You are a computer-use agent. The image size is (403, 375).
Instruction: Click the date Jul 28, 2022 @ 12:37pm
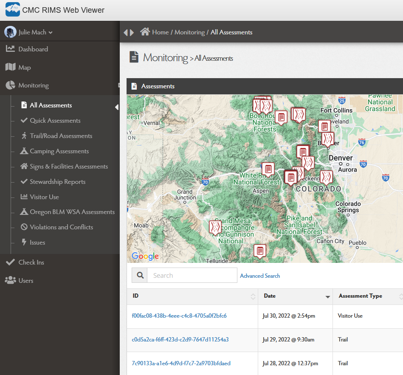290,363
